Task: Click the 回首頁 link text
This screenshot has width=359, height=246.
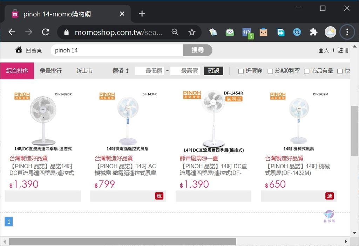Action: [34, 50]
